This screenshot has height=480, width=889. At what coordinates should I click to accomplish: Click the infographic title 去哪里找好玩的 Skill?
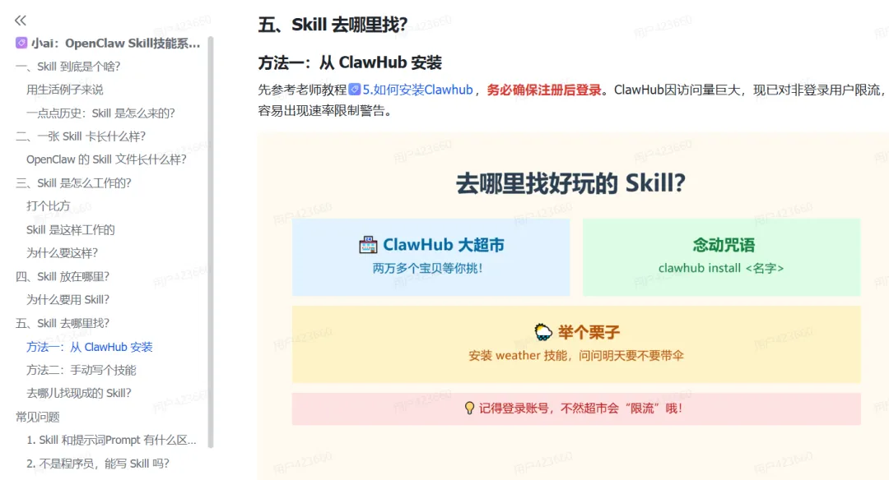571,182
